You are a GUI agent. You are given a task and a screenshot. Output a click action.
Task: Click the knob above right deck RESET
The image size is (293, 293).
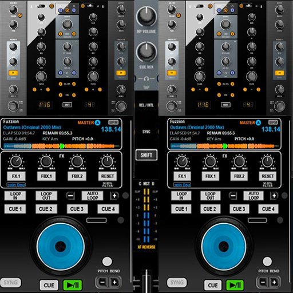[267, 161]
